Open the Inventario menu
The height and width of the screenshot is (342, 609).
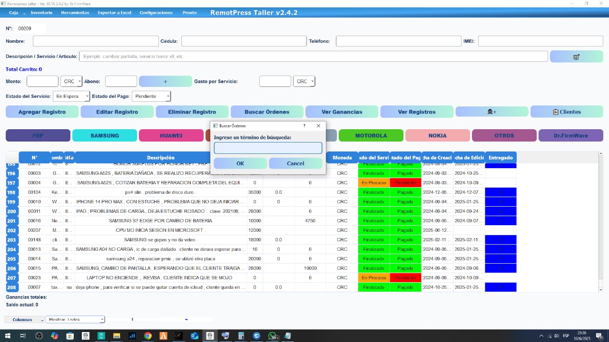click(41, 13)
